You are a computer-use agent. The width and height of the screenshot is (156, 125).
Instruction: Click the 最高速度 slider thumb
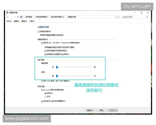(57, 67)
